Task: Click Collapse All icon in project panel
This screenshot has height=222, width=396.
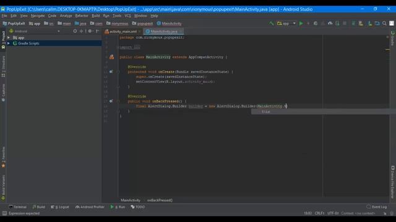Action: (81, 31)
